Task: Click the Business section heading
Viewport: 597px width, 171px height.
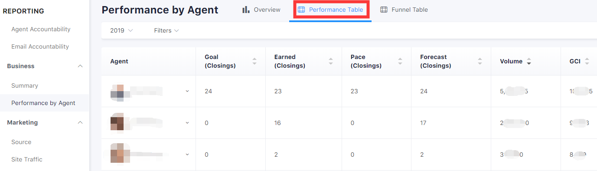Action: tap(21, 66)
